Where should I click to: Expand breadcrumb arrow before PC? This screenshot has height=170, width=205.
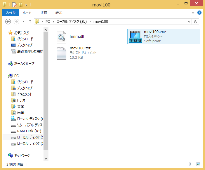[42, 22]
